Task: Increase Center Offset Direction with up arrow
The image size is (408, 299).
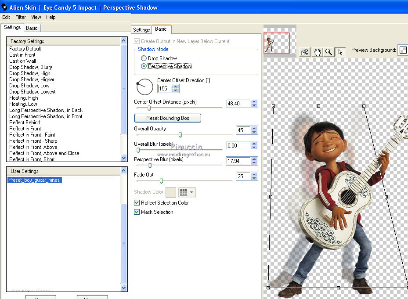Action: pyautogui.click(x=176, y=86)
